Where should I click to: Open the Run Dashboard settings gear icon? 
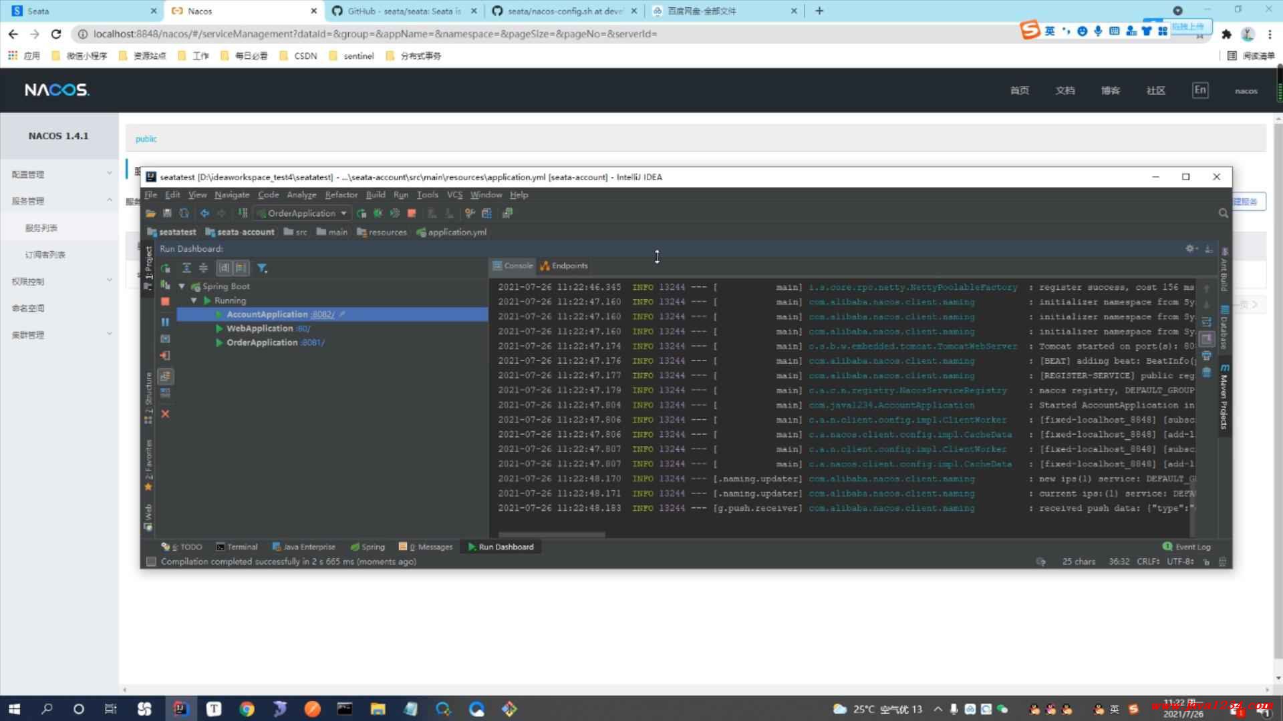click(1191, 248)
